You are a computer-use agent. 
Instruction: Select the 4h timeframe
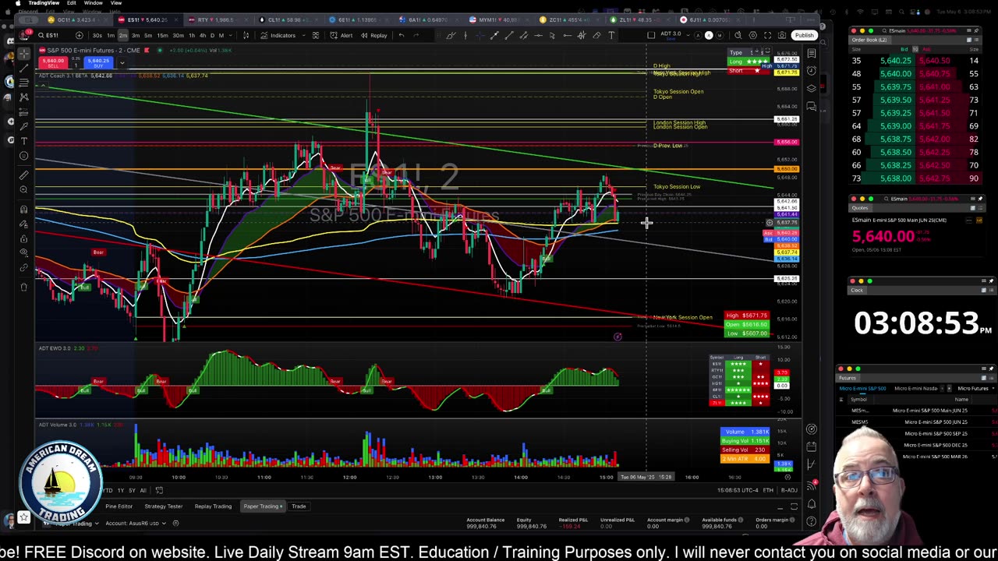click(x=202, y=35)
